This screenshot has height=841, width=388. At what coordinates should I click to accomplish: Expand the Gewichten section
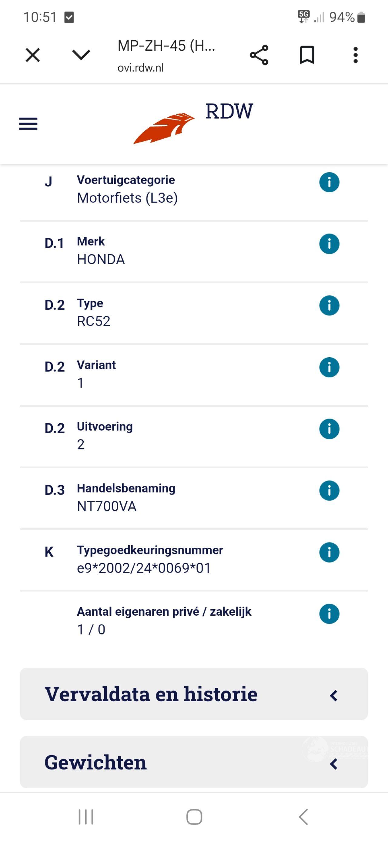[194, 762]
